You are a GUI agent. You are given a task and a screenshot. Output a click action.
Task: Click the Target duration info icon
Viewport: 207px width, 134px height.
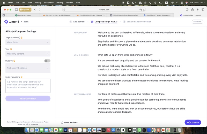(x=19, y=38)
